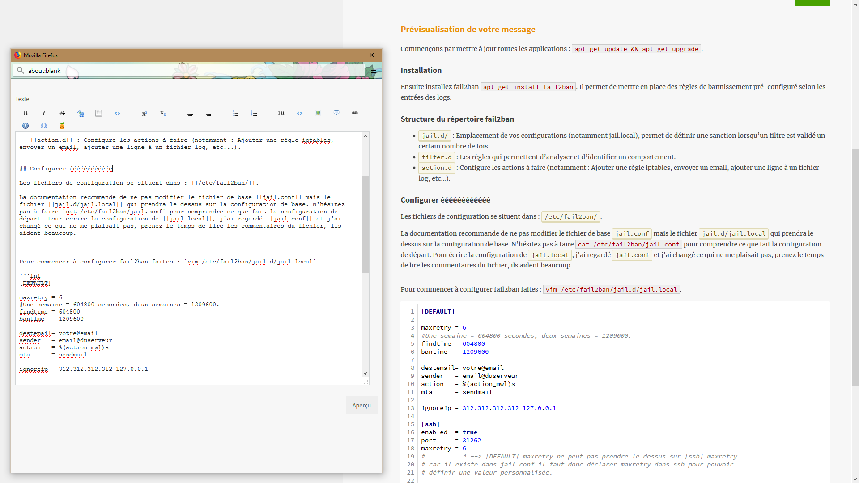Click the 'cat /etc/fail2ban/jail.conf' code snippet
Viewport: 859px width, 483px height.
click(x=629, y=244)
